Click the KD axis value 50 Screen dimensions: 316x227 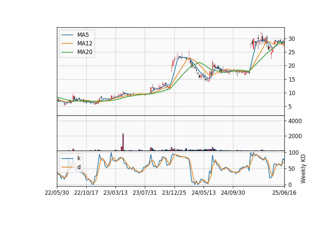click(291, 168)
